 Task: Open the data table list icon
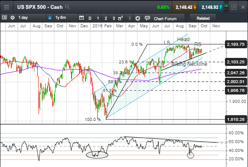pyautogui.click(x=4, y=18)
